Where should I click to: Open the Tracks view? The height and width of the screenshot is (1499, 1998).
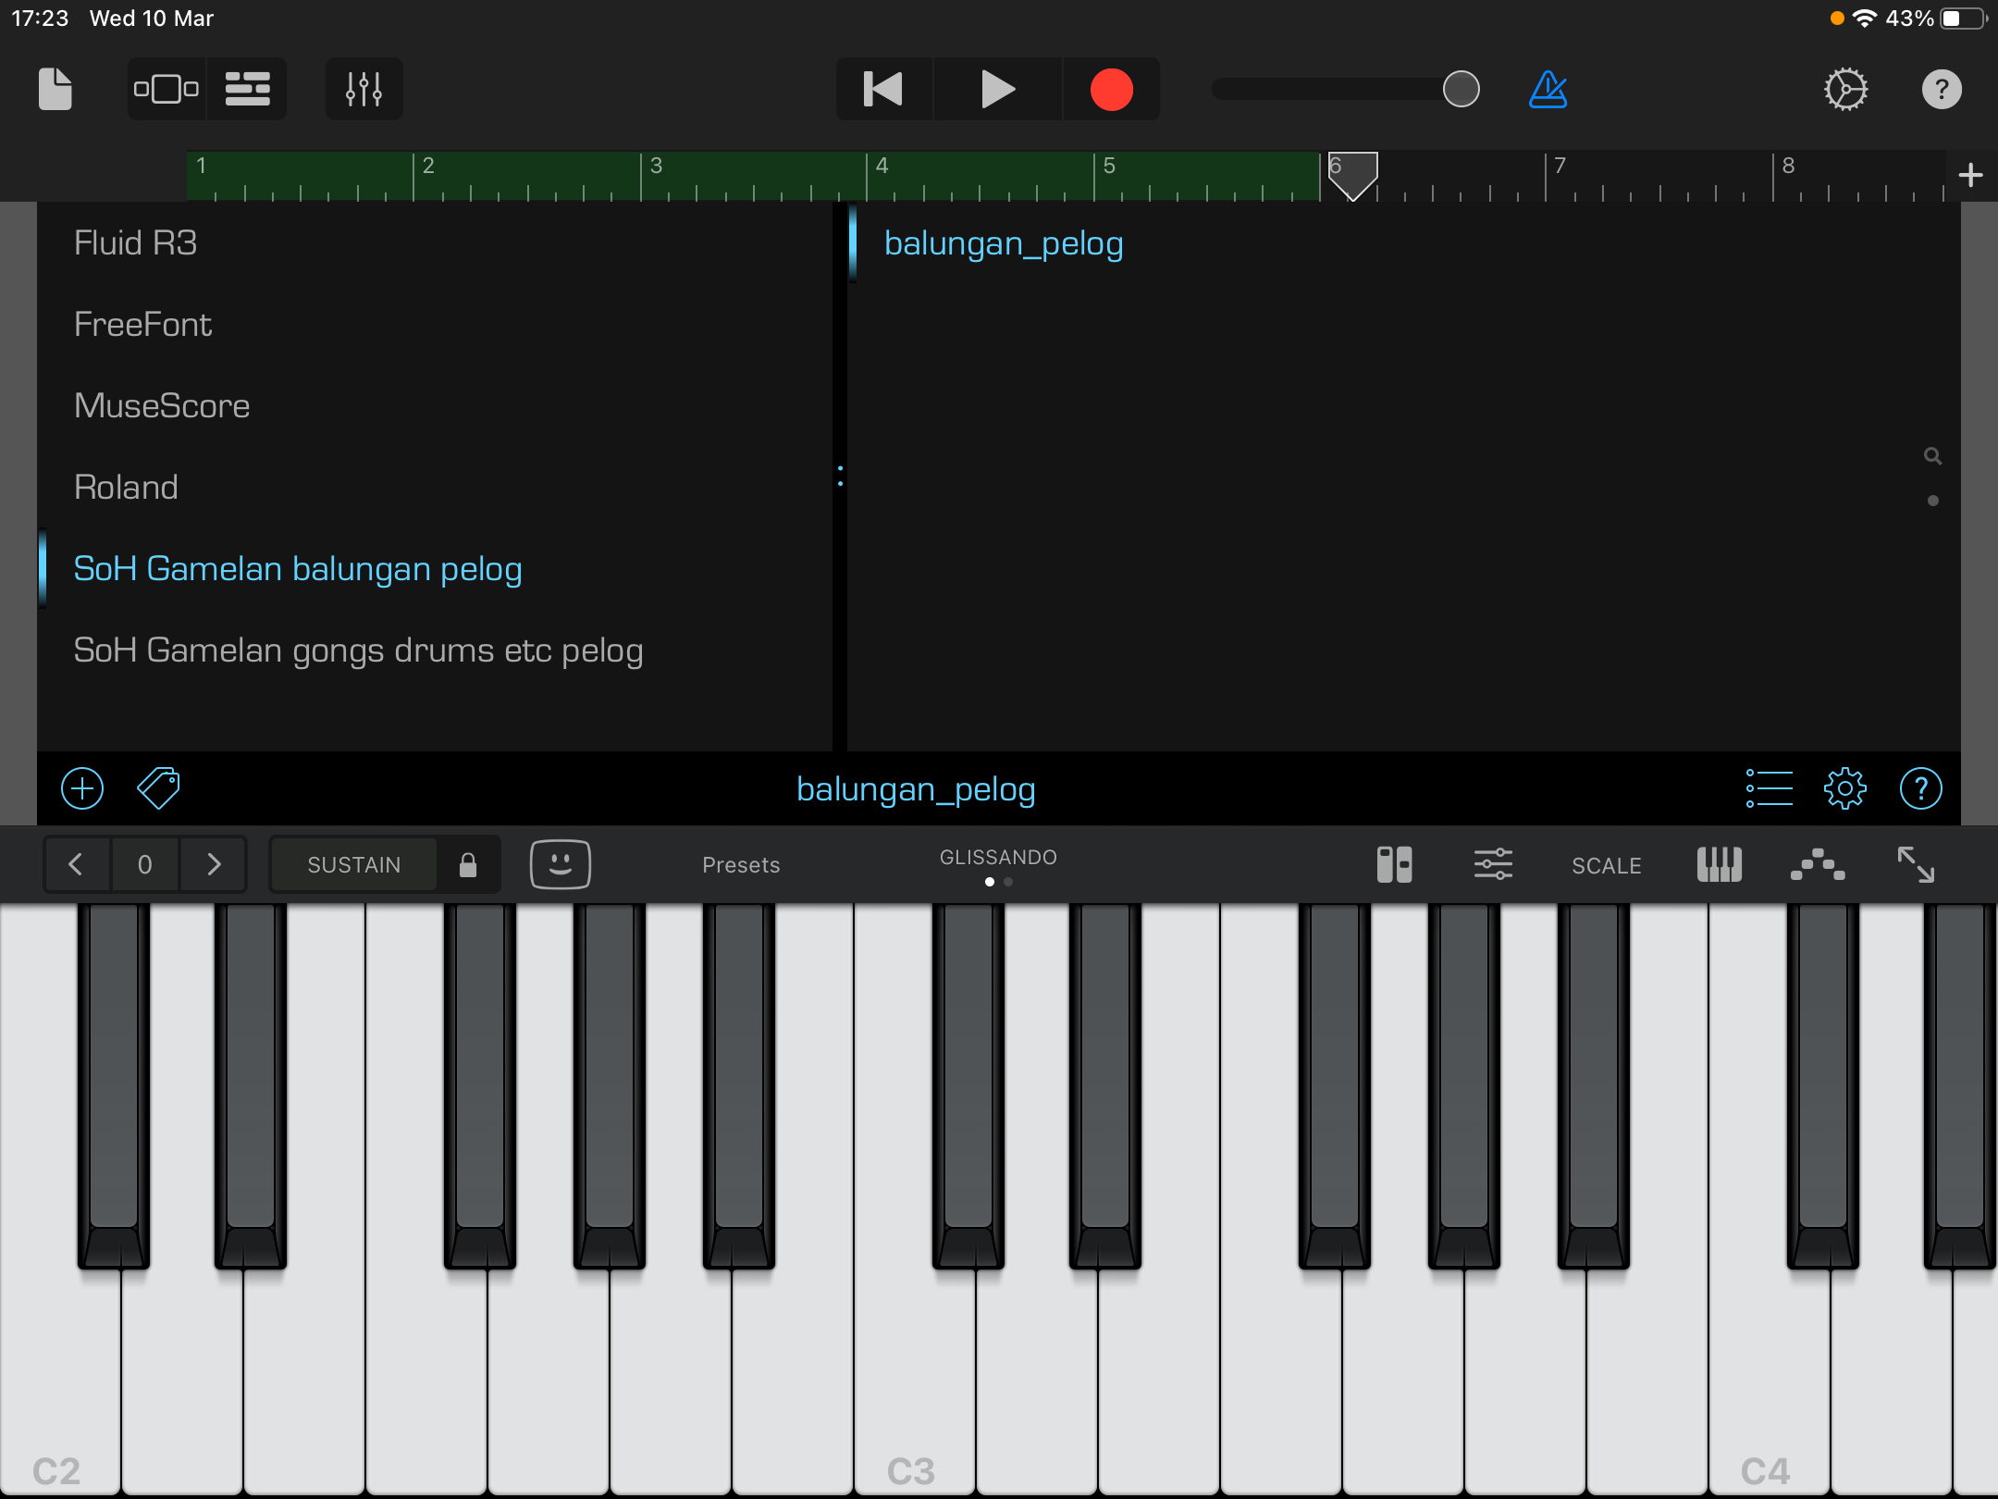247,89
